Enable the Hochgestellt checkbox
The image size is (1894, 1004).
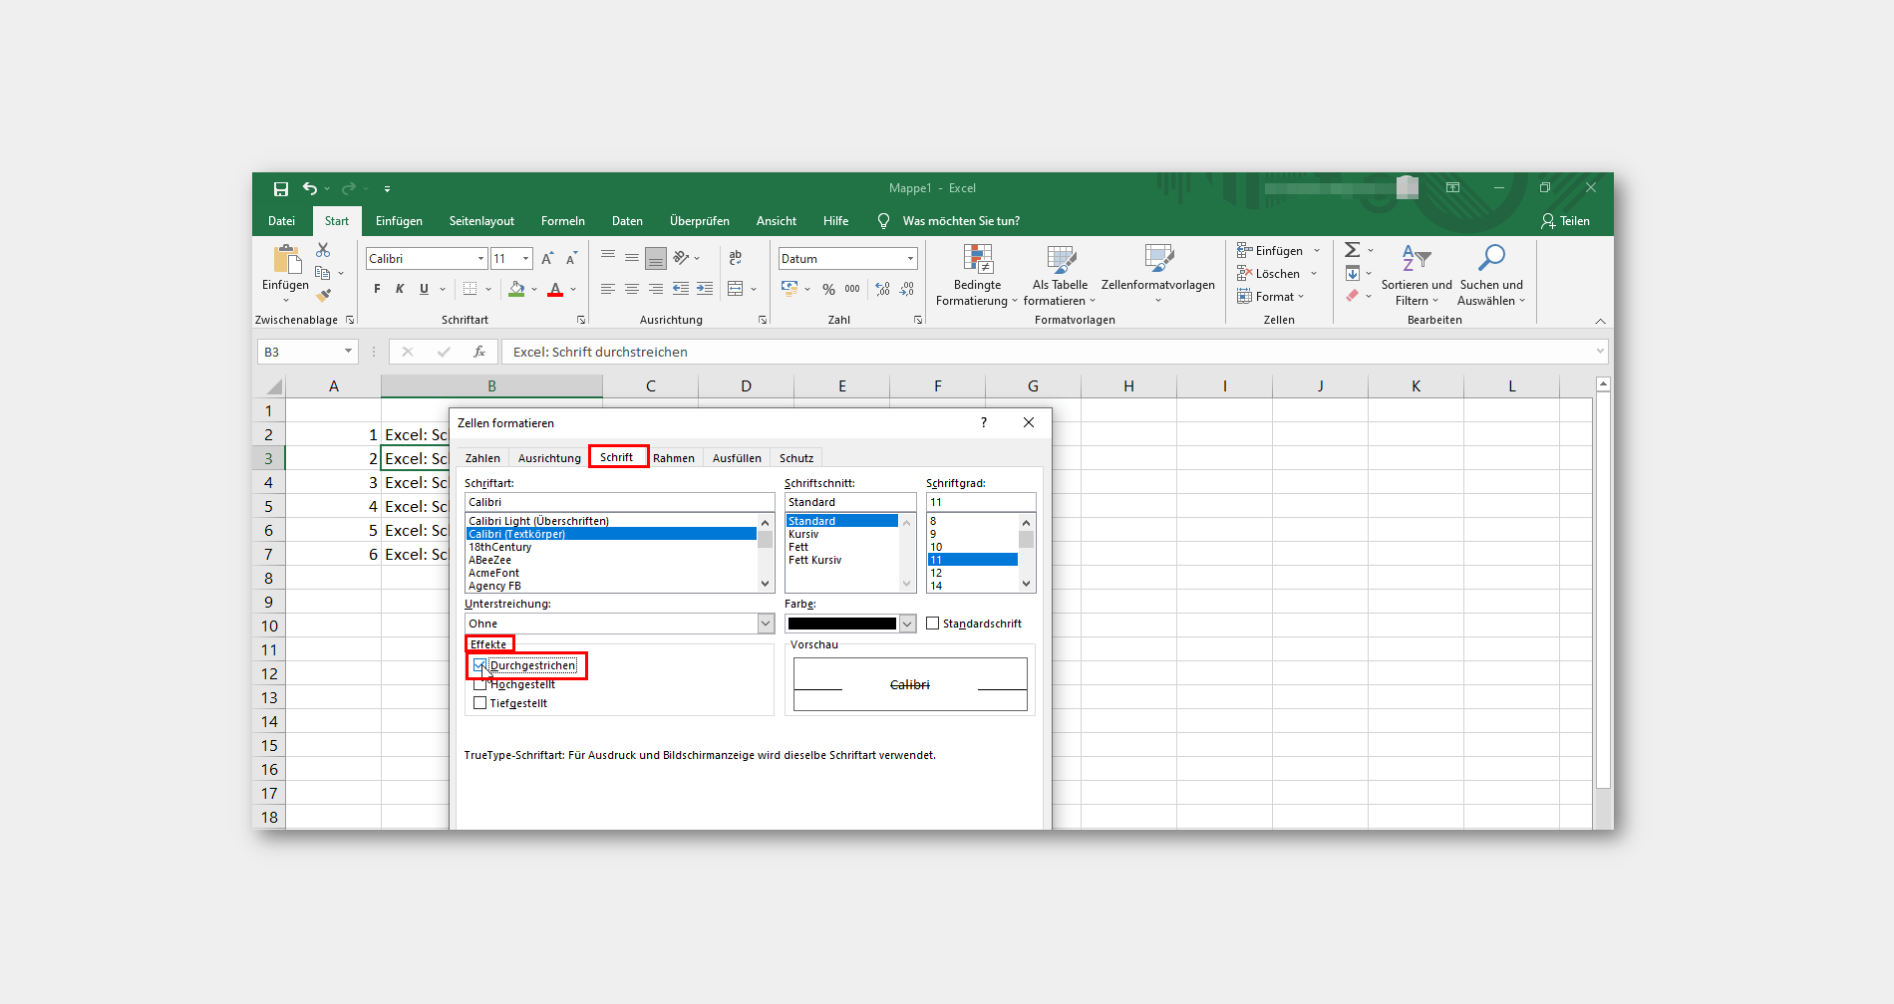pyautogui.click(x=480, y=684)
